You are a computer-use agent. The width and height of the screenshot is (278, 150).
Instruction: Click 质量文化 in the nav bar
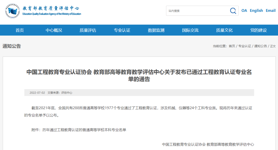click(224, 30)
